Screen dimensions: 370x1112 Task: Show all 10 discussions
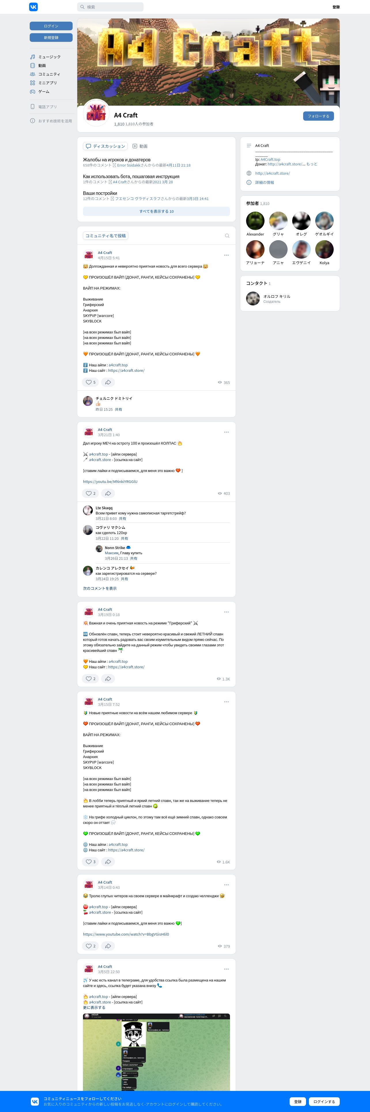[x=156, y=212]
